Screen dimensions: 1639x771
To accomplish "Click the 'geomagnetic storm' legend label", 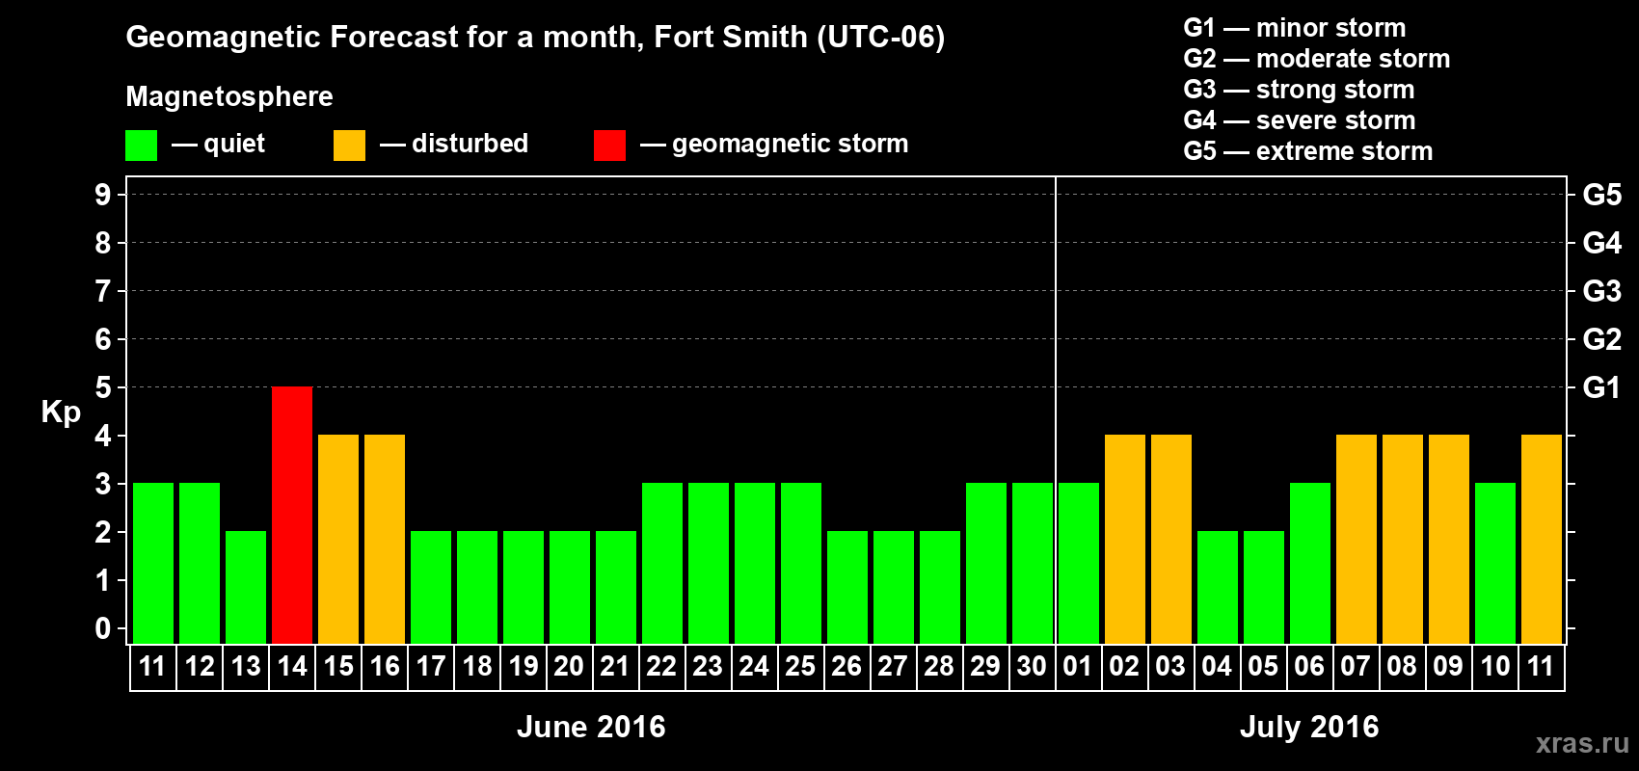I will point(790,144).
